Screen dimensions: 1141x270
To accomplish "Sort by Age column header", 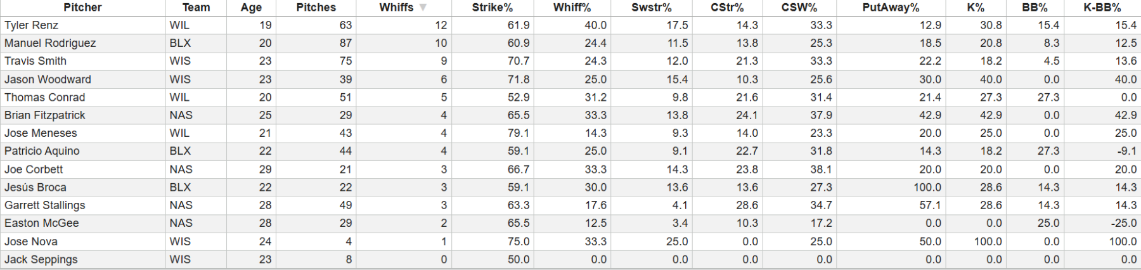I will click(x=251, y=8).
